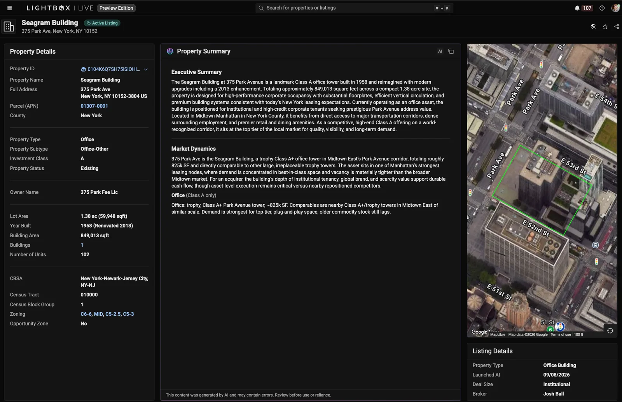Click the AI badge in Property Summary
The width and height of the screenshot is (622, 402).
(x=440, y=51)
